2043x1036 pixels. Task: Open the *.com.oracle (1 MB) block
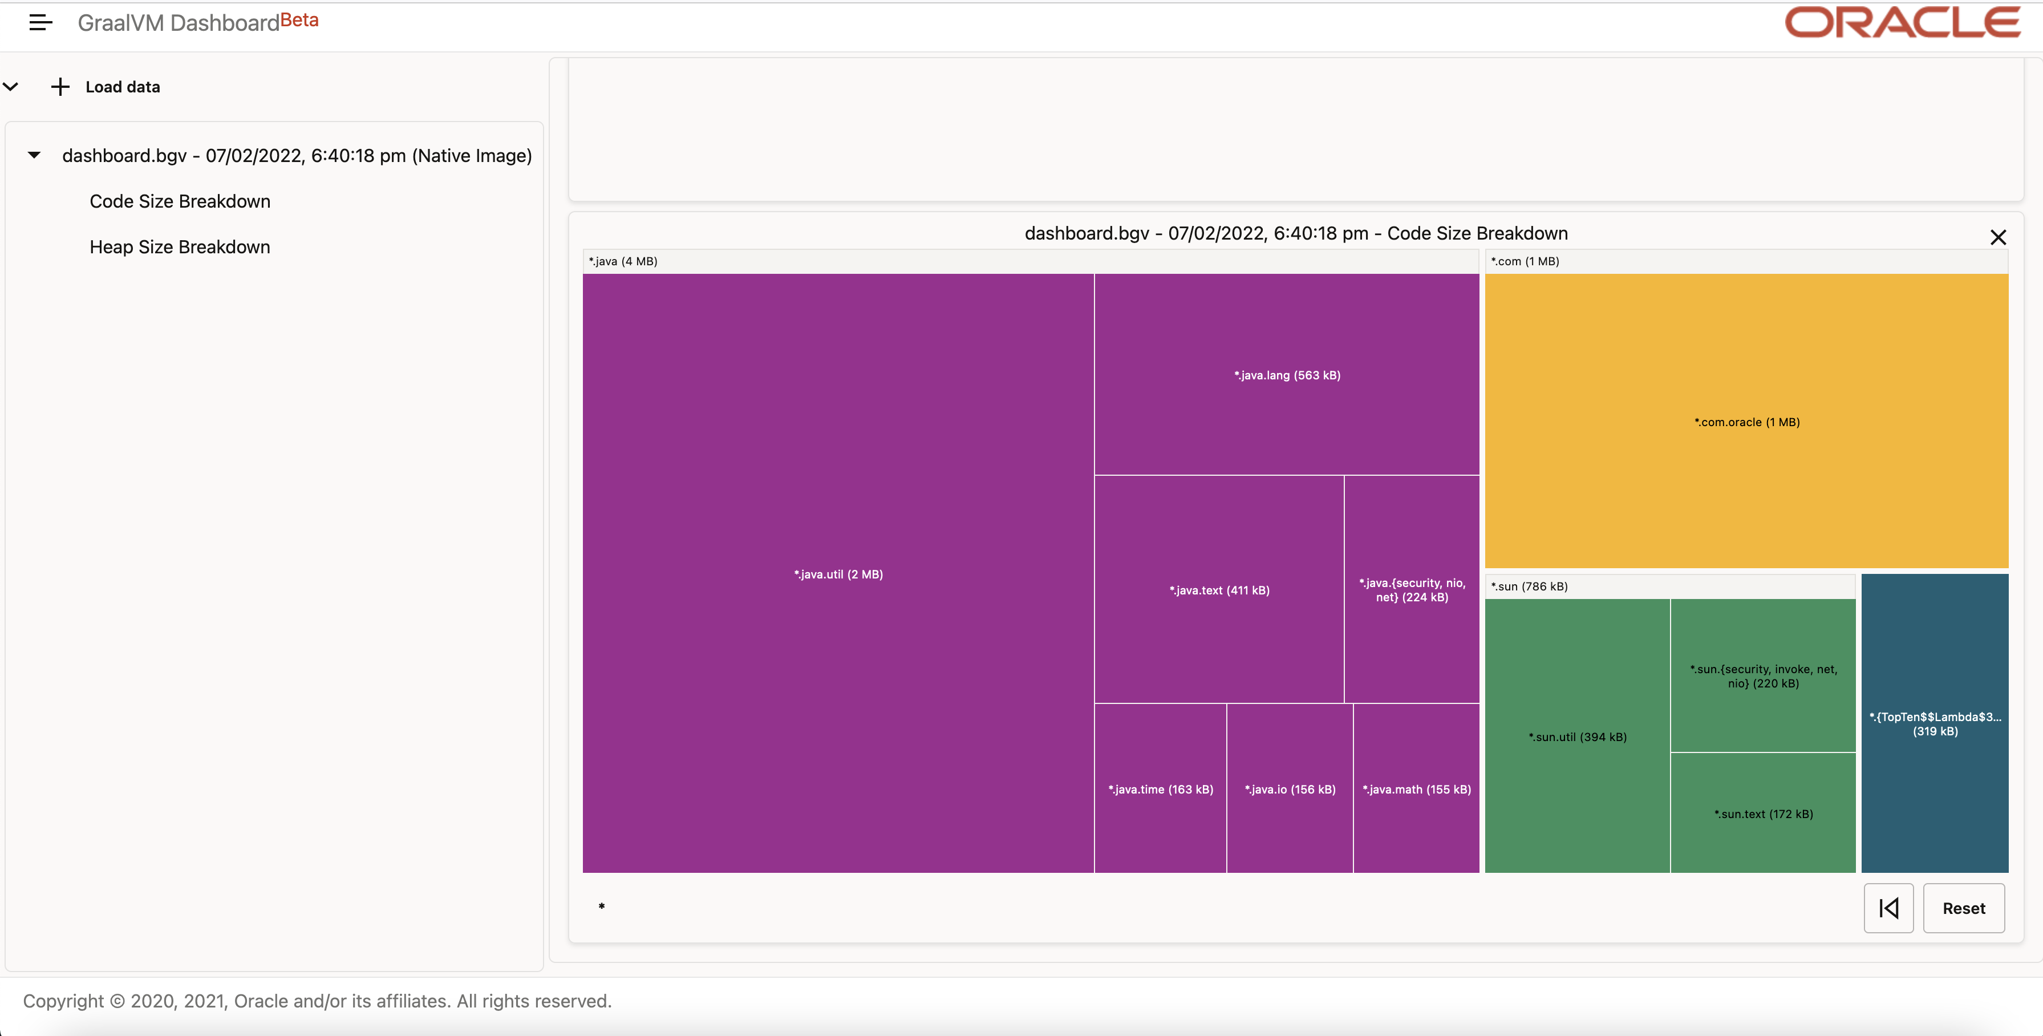[x=1746, y=421]
